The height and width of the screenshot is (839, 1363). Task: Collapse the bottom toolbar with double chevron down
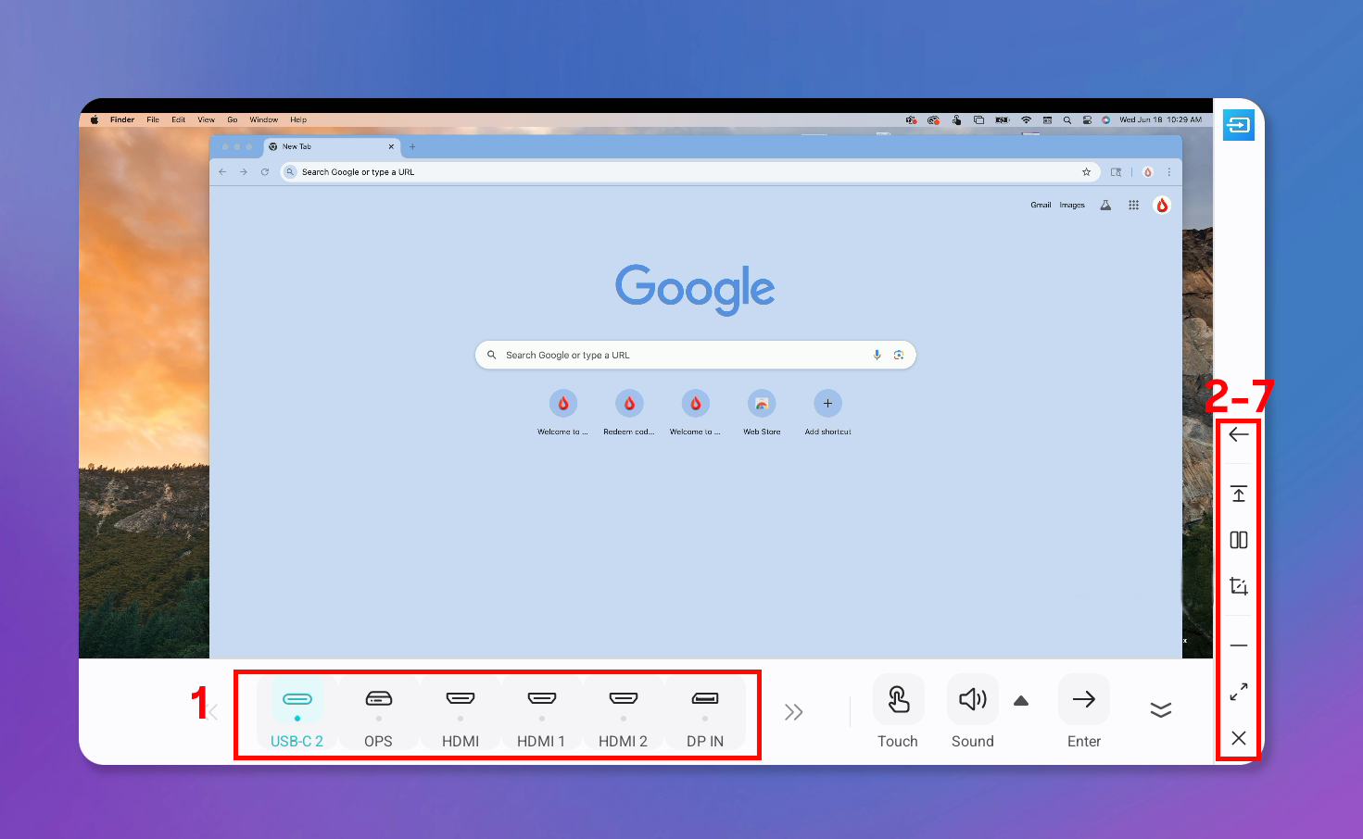(1161, 709)
